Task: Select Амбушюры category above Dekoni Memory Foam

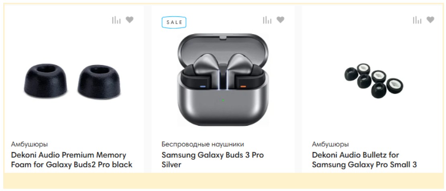Action: (x=29, y=144)
